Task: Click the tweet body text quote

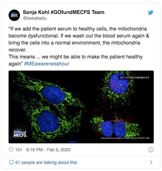Action: [79, 46]
